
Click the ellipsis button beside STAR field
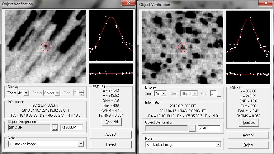click(192, 128)
